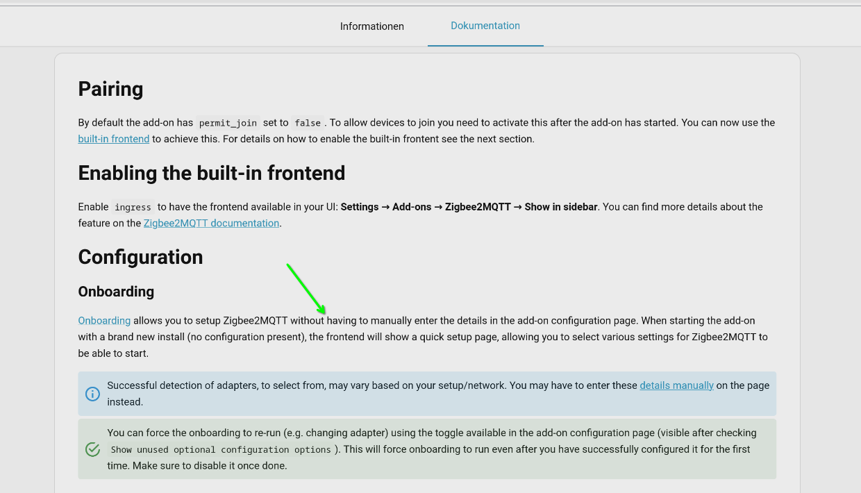Image resolution: width=861 pixels, height=493 pixels.
Task: Open the built-in frontend link
Action: [113, 139]
